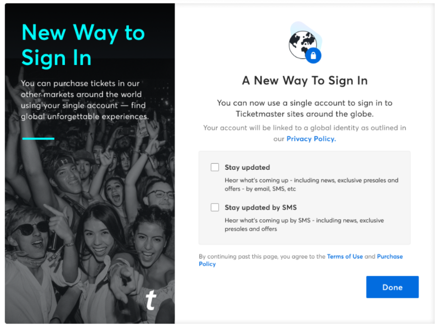Click the 'Stay updated' label text
The image size is (439, 328).
247,167
